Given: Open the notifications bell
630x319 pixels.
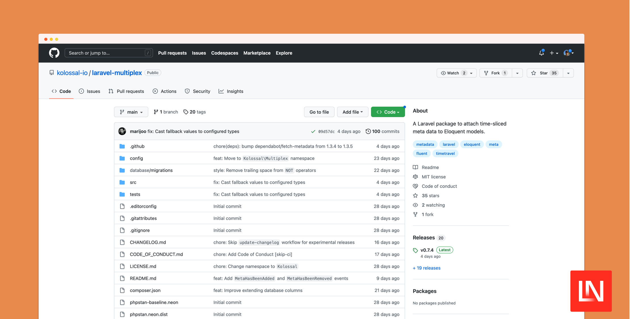Looking at the screenshot, I should tap(541, 53).
